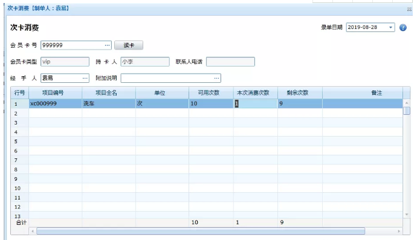Open the 录单日期 date dropdown arrow

(390, 27)
